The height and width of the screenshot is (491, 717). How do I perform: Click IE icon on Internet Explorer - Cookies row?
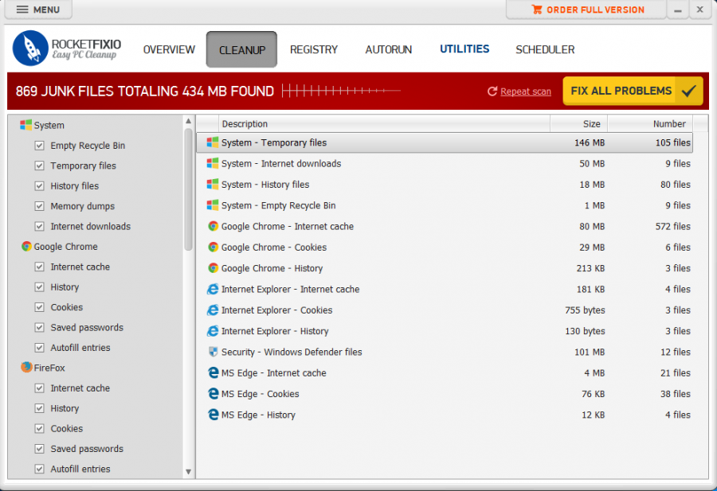pos(213,310)
